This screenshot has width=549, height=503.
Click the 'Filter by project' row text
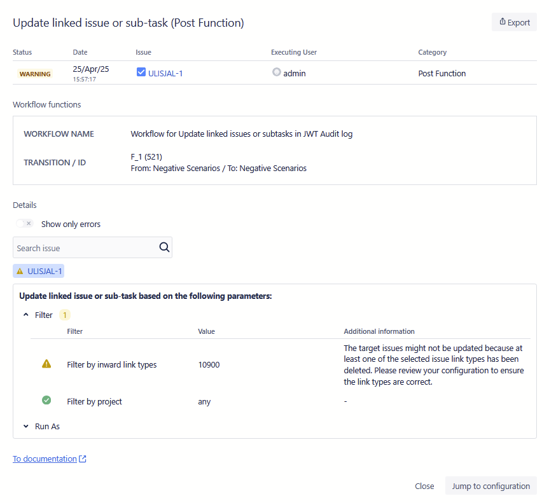coord(95,401)
